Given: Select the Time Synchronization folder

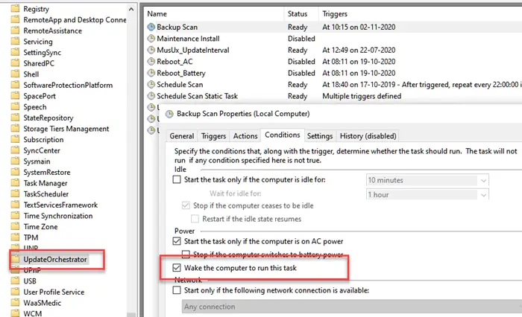Looking at the screenshot, I should click(x=58, y=216).
